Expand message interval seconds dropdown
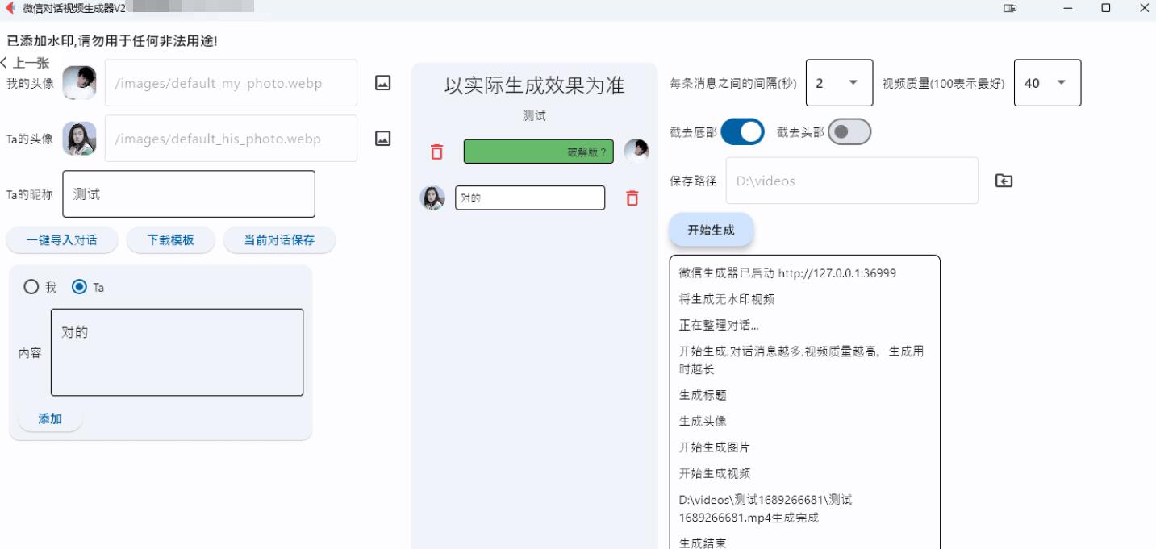This screenshot has width=1156, height=549. point(839,83)
